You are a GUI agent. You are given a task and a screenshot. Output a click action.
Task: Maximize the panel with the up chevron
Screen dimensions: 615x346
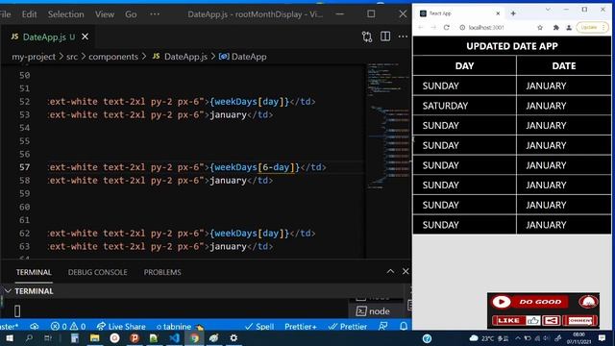coord(390,271)
